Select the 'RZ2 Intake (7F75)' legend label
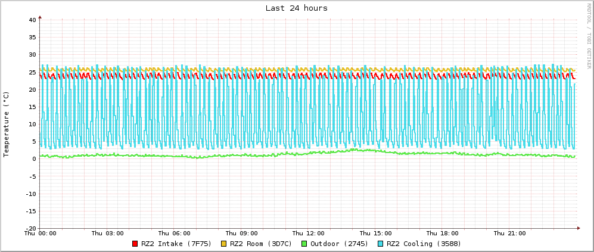The width and height of the screenshot is (594, 252). (176, 244)
